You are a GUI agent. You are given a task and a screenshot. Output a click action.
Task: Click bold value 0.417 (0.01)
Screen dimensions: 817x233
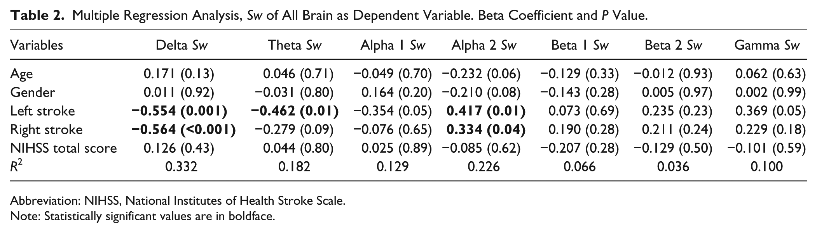486,111
